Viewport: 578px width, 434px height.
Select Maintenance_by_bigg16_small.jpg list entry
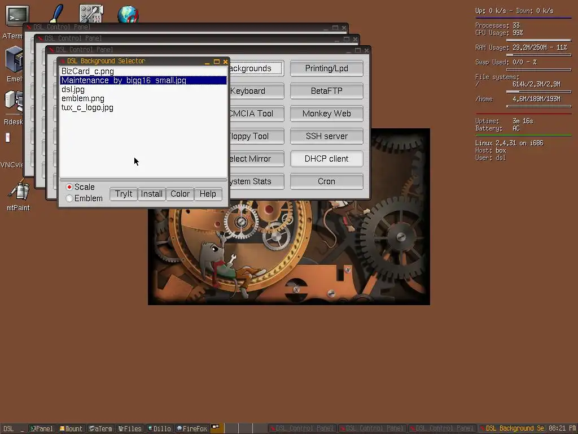point(143,80)
